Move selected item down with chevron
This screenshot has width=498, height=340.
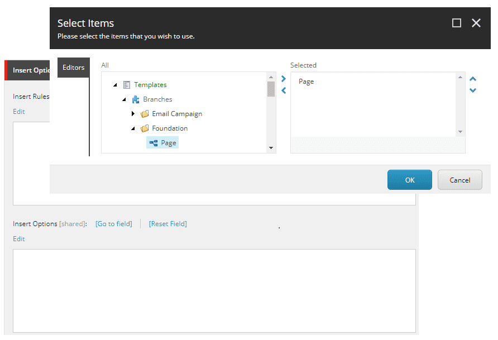[x=473, y=90]
